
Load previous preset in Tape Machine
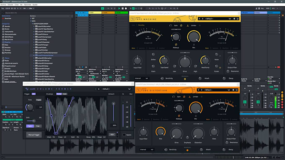pyautogui.click(x=199, y=19)
